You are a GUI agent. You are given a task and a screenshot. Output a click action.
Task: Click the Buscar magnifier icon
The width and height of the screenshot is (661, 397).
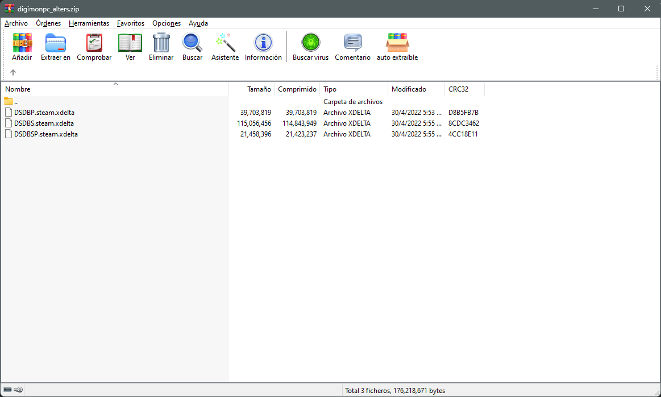[192, 43]
